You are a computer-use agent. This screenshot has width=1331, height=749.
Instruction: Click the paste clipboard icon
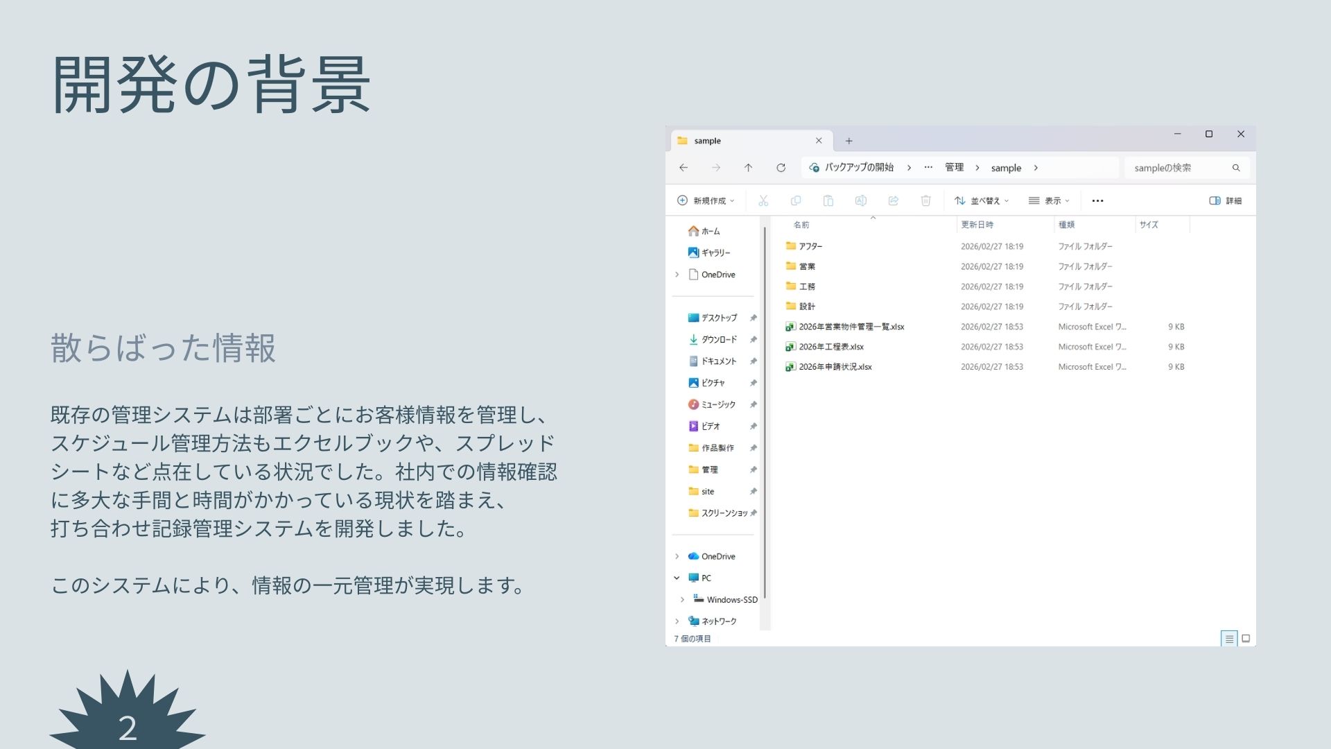point(828,201)
